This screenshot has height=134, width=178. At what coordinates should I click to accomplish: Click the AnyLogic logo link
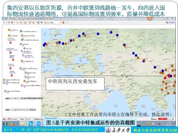click(x=170, y=23)
